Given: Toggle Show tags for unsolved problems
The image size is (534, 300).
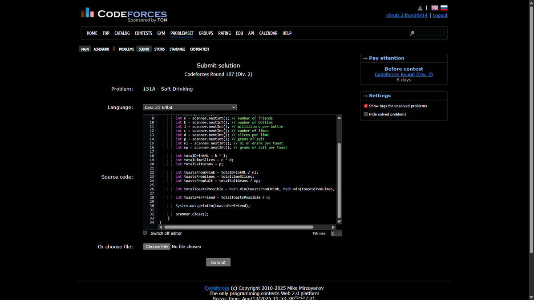Looking at the screenshot, I should tap(366, 106).
